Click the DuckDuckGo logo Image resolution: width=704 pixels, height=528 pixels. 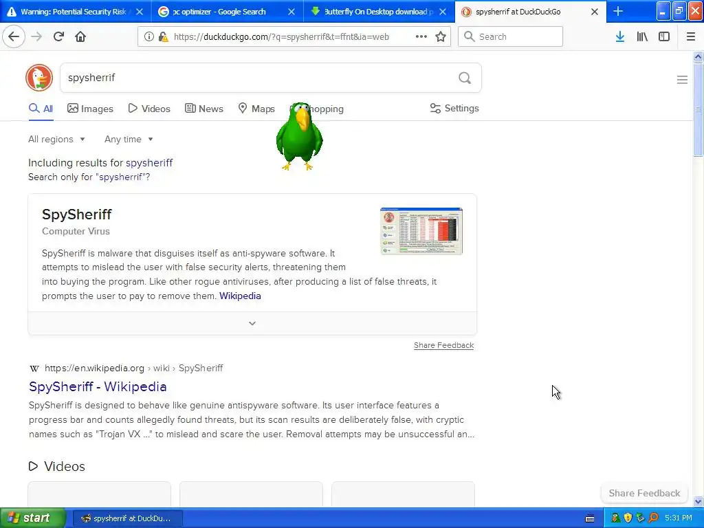[39, 78]
